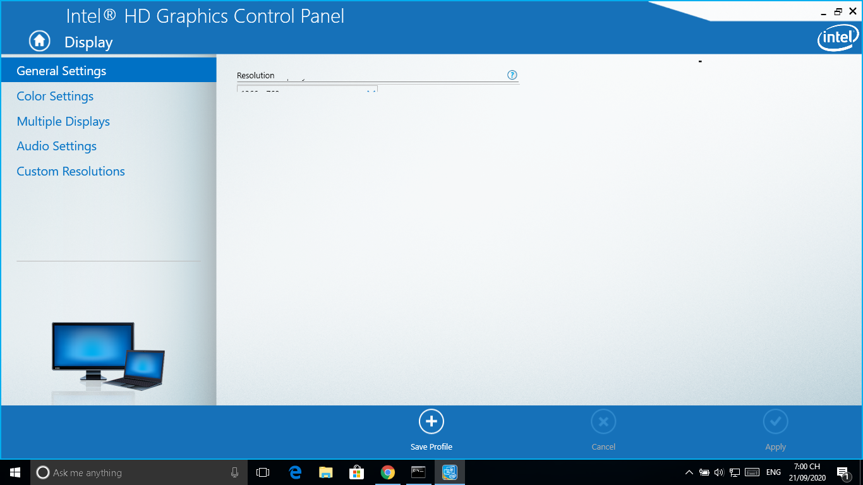Open the Resolution help question mark

512,75
